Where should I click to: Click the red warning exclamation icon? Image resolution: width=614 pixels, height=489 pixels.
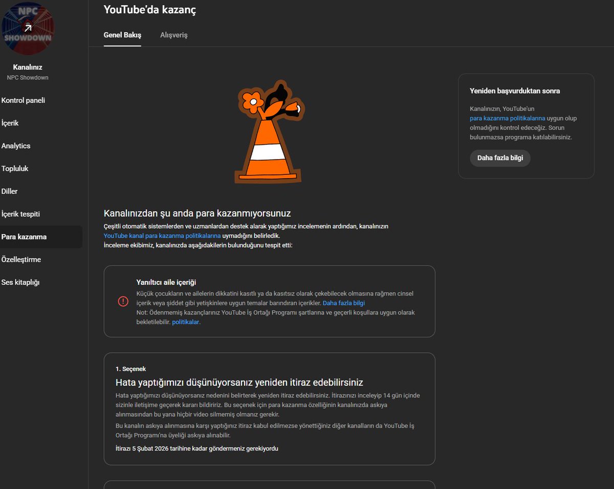(123, 301)
